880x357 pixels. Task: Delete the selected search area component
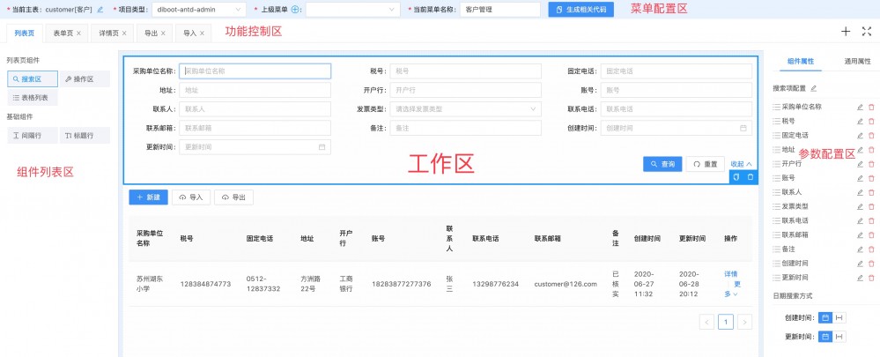click(751, 177)
